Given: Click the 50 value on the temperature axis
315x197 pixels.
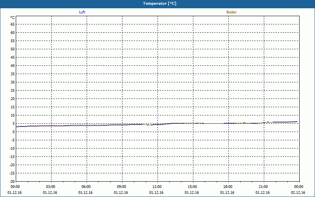Looking at the screenshot, I should click(13, 49).
